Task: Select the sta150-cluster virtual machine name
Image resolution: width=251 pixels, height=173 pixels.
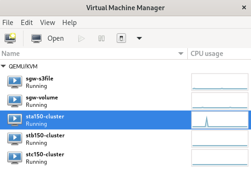Action: (x=45, y=117)
